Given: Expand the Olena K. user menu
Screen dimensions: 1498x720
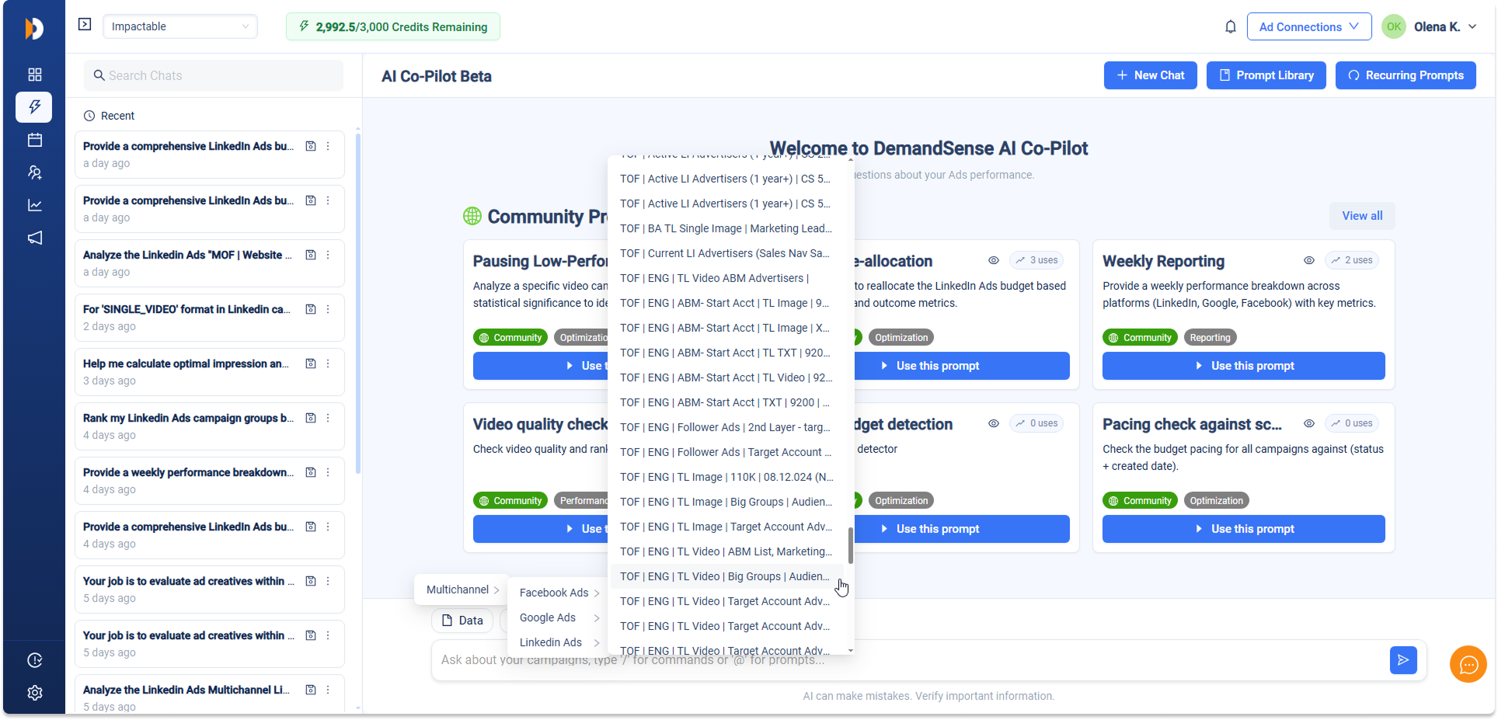Looking at the screenshot, I should click(1442, 27).
